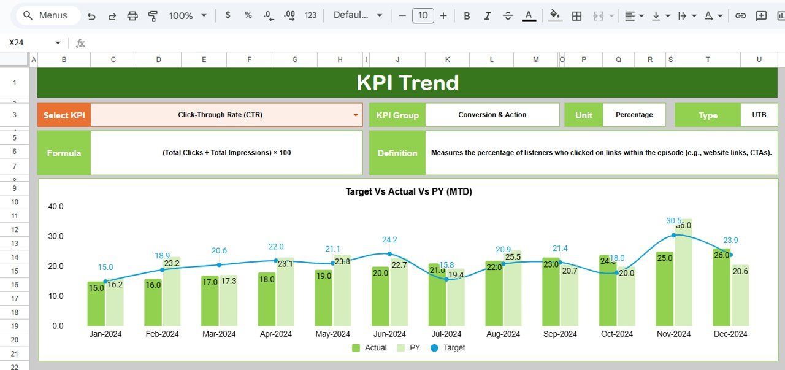Open the Select KPI dropdown

pyautogui.click(x=355, y=115)
